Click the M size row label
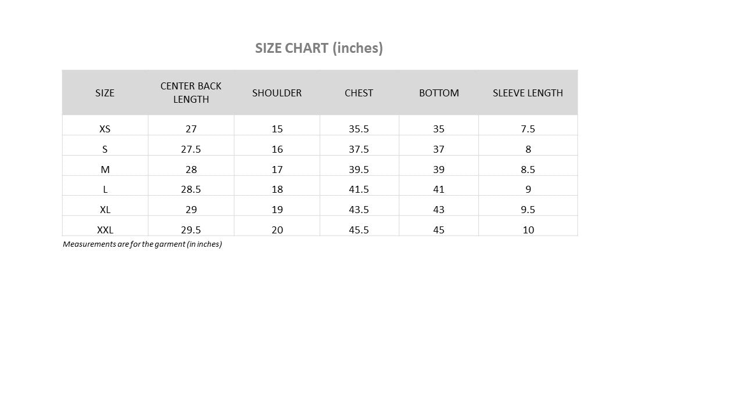Viewport: 744px width, 418px height. point(105,170)
